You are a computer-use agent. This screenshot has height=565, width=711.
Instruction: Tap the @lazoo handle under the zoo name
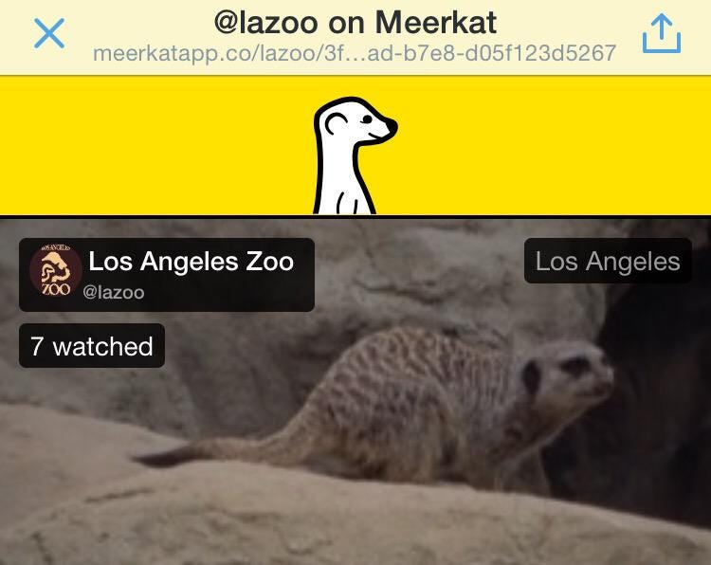point(114,293)
